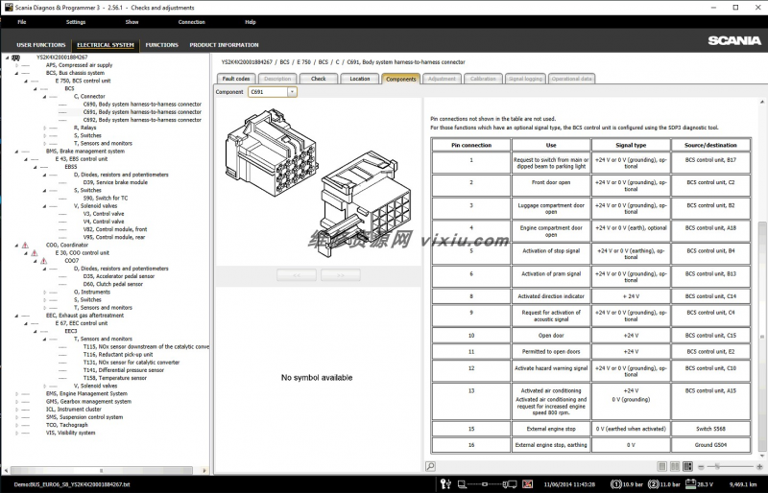The width and height of the screenshot is (768, 493).
Task: Collapse EEC, Exhaust gas aftertreatment node
Action: pyautogui.click(x=16, y=316)
